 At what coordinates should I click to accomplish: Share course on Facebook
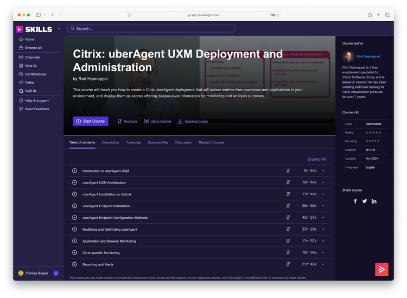[355, 201]
